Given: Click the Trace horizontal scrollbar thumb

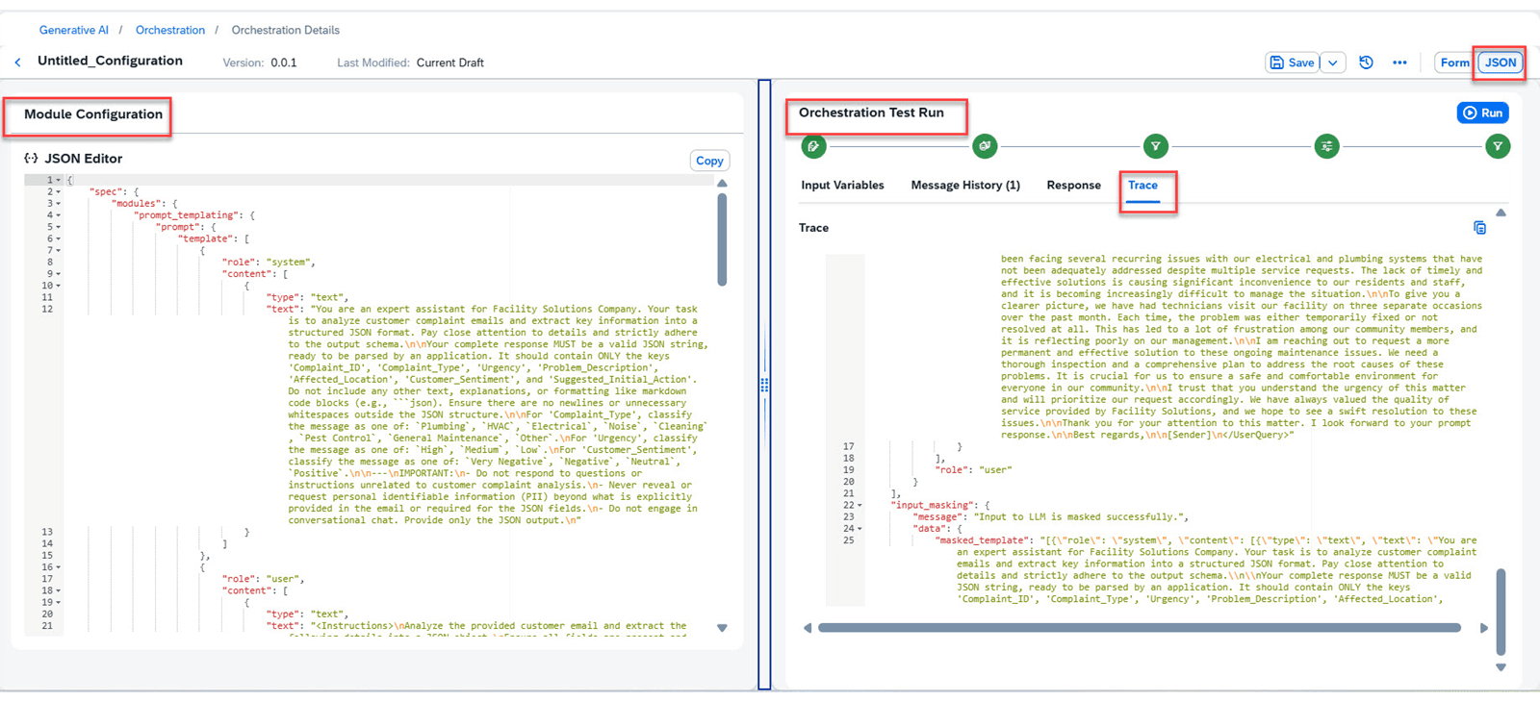Looking at the screenshot, I should (x=1139, y=628).
